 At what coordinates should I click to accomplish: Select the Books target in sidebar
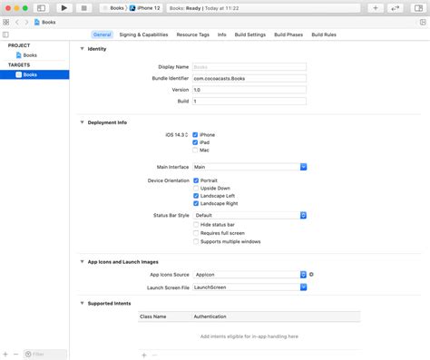tap(34, 74)
